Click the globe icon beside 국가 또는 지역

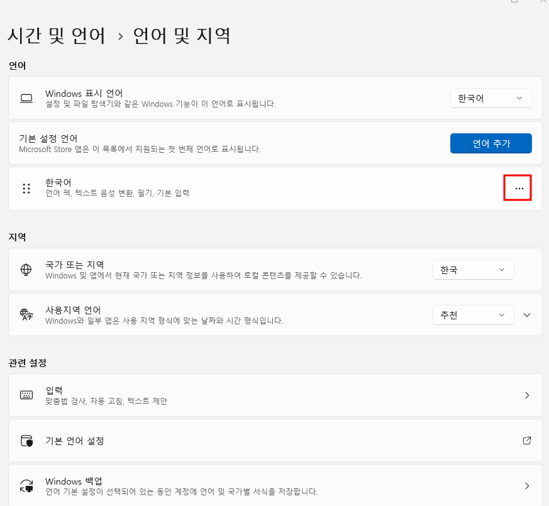[x=26, y=270]
